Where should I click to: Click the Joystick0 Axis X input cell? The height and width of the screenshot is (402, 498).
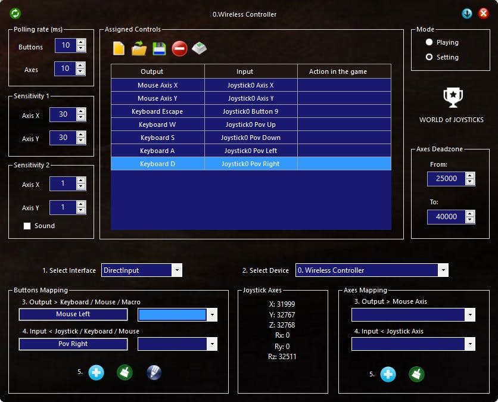point(251,85)
